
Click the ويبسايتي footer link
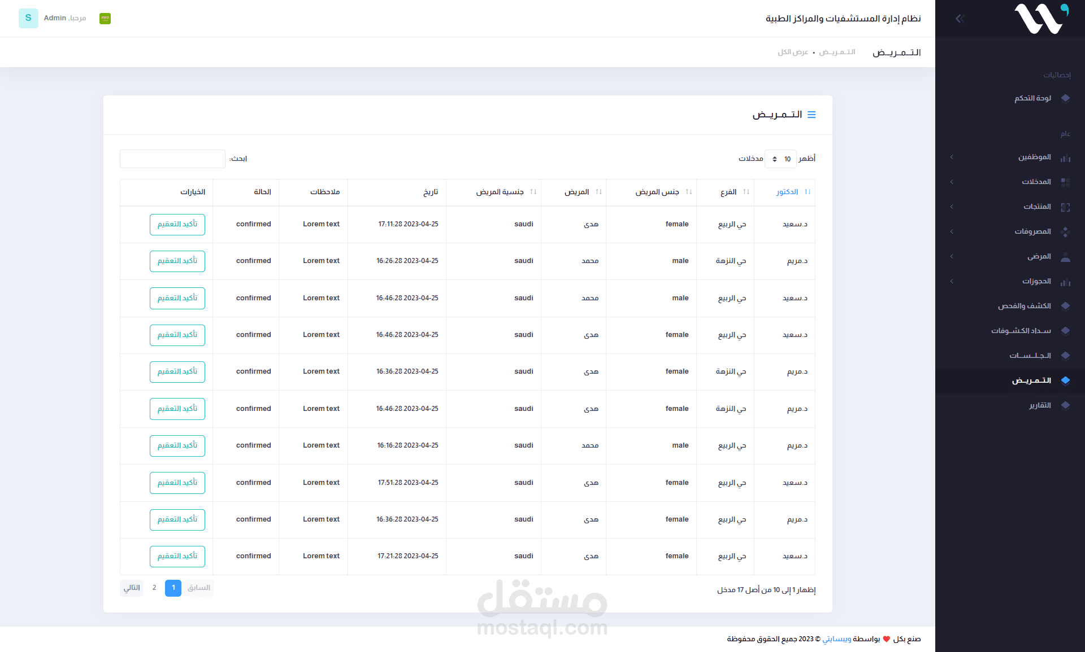tap(836, 639)
